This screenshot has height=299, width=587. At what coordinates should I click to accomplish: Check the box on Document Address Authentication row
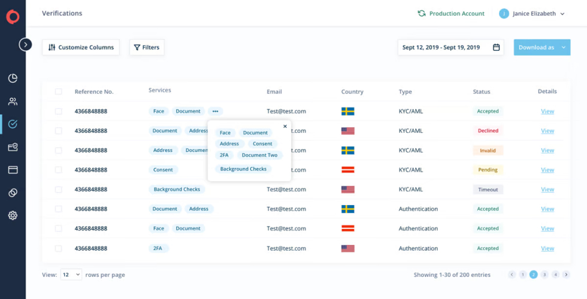point(59,209)
